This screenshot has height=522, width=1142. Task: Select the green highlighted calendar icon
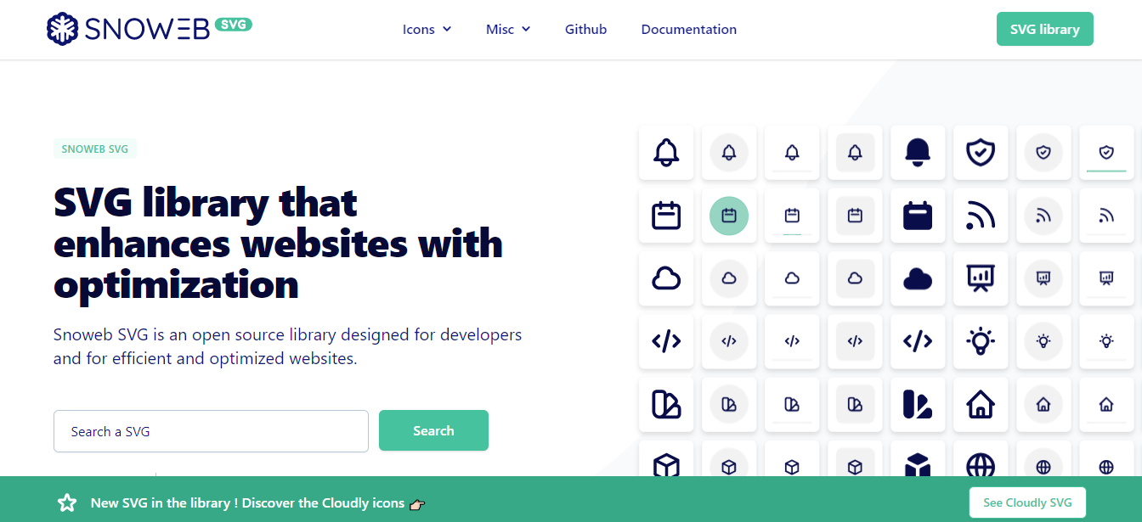[729, 216]
